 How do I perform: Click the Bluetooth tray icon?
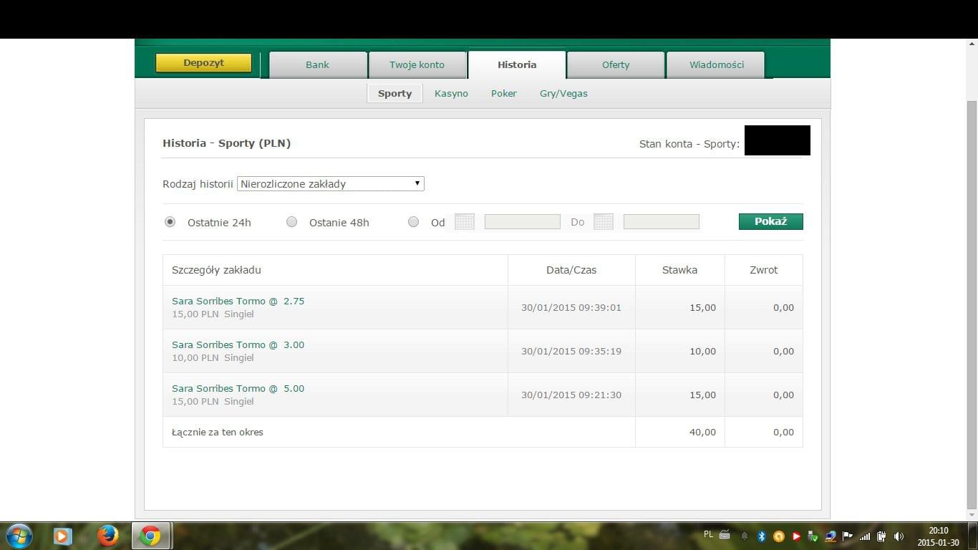[762, 536]
